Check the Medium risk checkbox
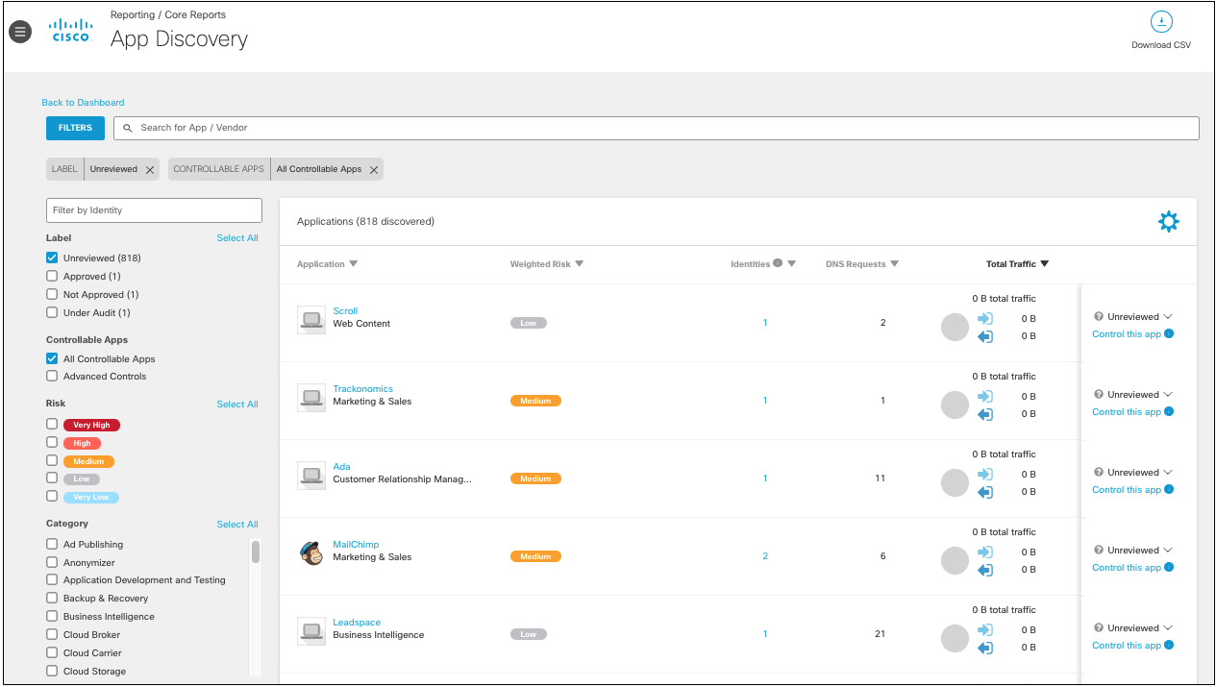1216x687 pixels. 52,460
